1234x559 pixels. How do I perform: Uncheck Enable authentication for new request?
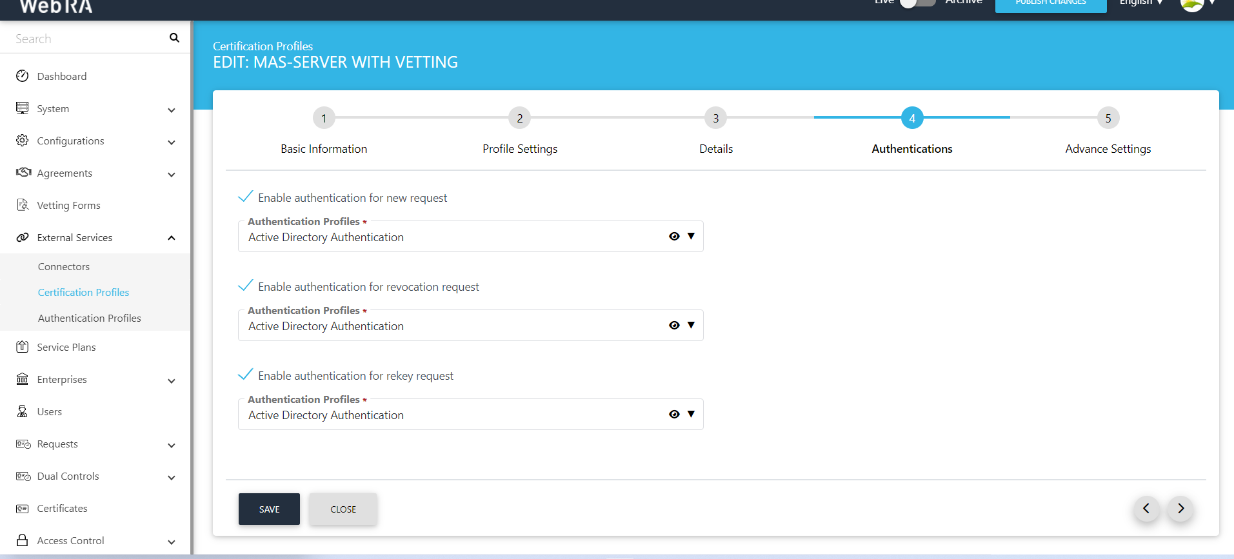[246, 197]
